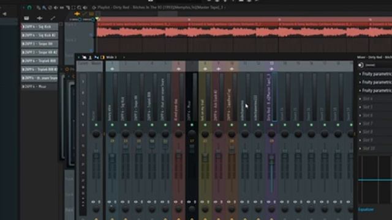The width and height of the screenshot is (392, 220).
Task: Click the round input icon in Mixer effects panel
Action: pos(361,65)
